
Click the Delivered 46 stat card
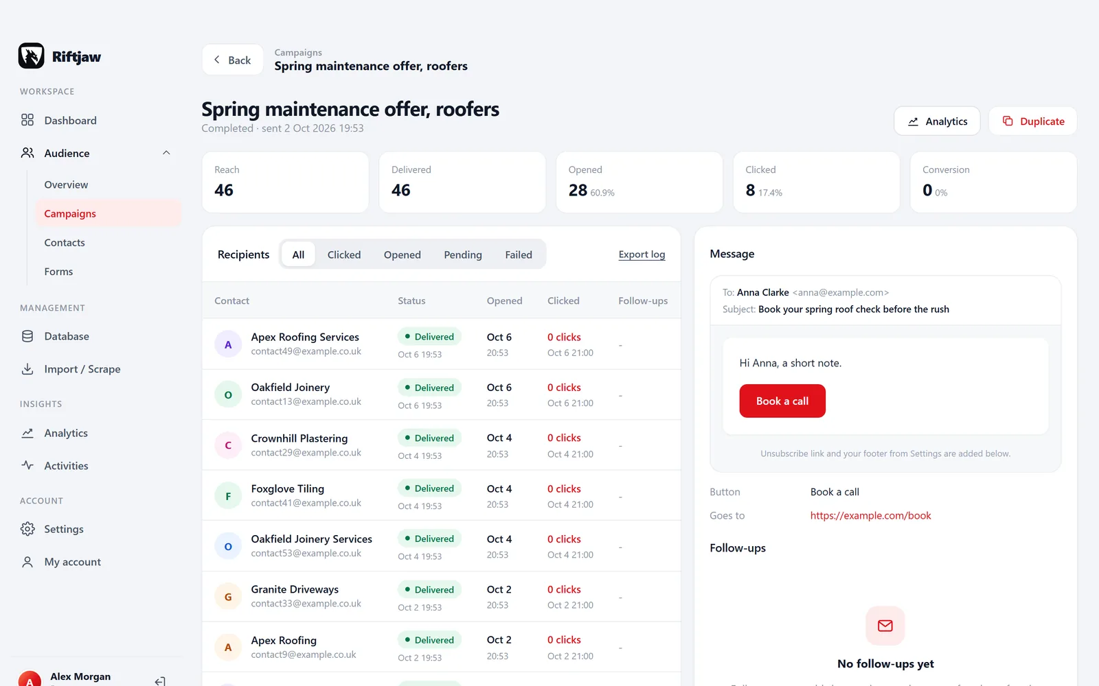(x=462, y=182)
